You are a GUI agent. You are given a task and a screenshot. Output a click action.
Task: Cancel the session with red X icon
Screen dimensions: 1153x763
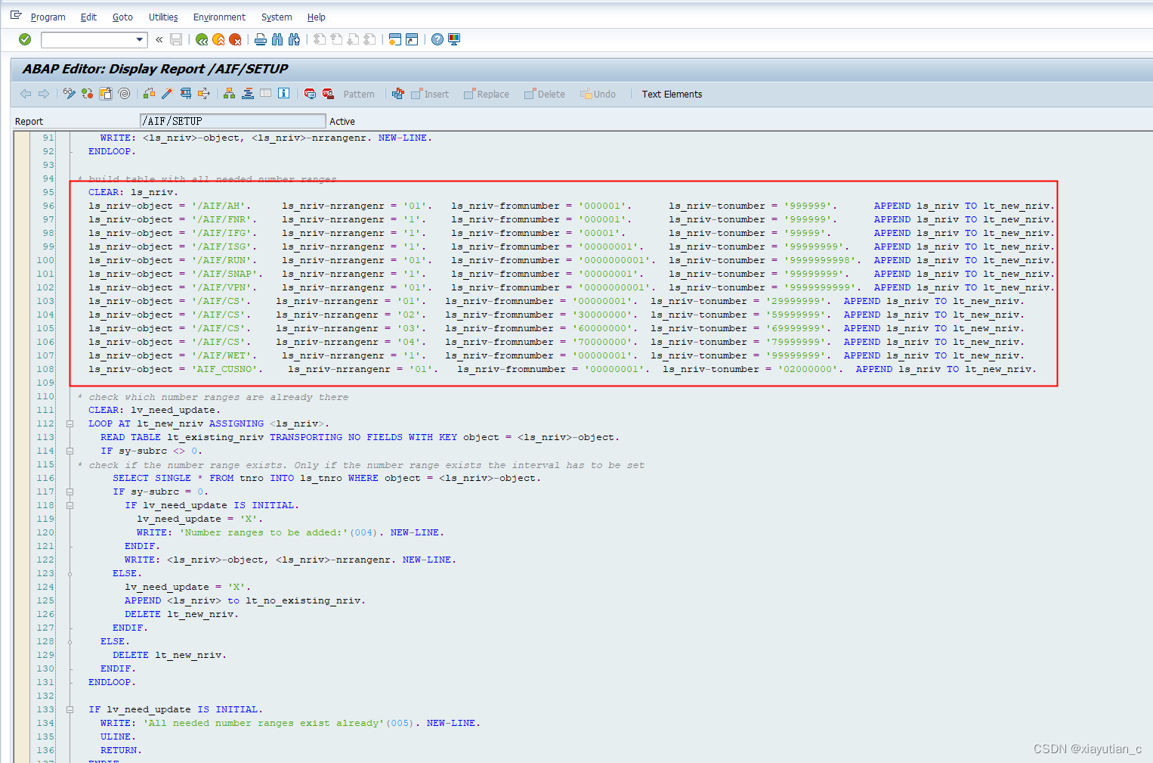point(235,39)
